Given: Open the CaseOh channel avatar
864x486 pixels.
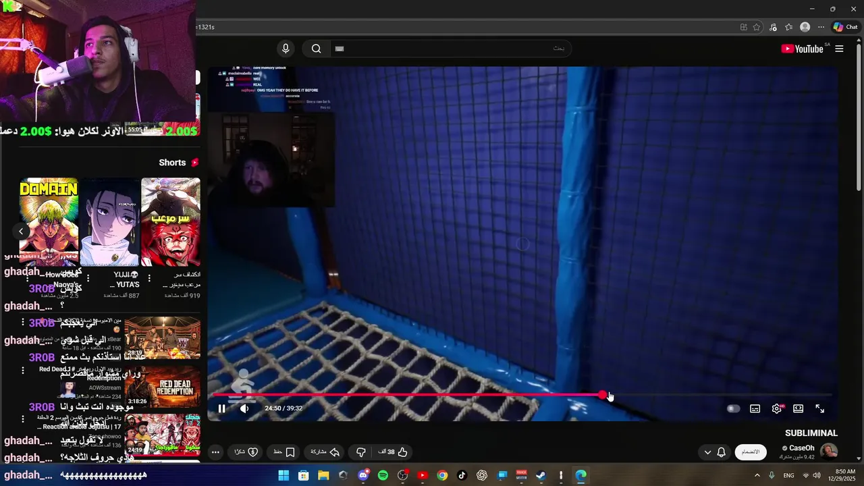Looking at the screenshot, I should click(829, 452).
